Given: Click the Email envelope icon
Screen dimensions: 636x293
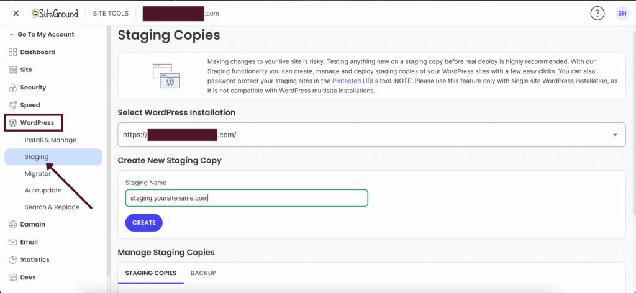Looking at the screenshot, I should click(13, 242).
